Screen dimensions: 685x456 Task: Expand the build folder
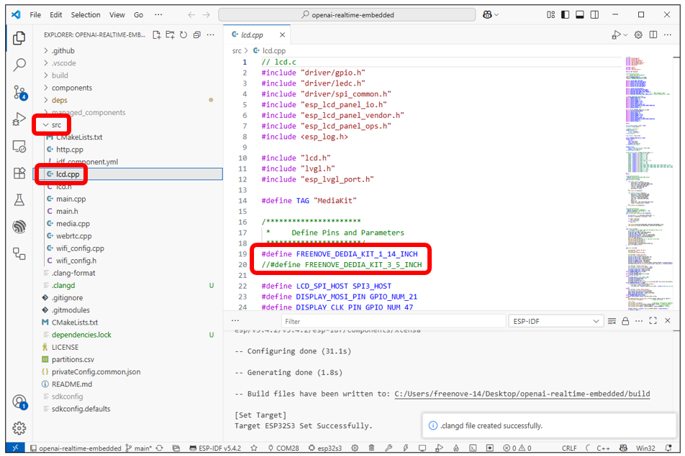pyautogui.click(x=60, y=75)
